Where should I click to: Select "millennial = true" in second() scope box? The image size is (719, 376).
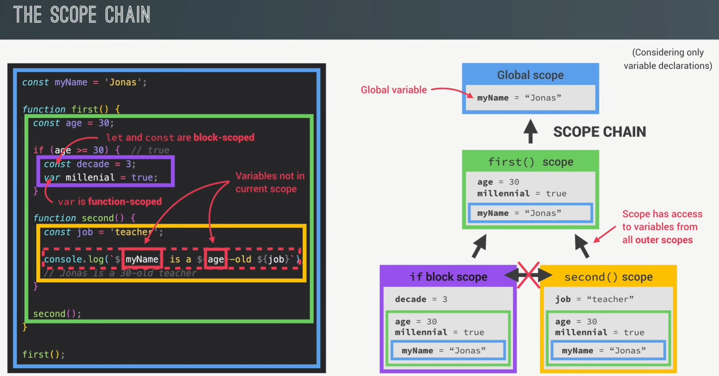click(x=599, y=332)
